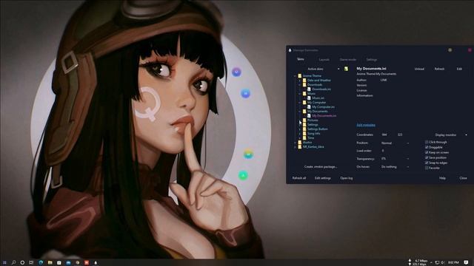Image resolution: width=474 pixels, height=266 pixels.
Task: Click the Edit settings button
Action: tap(323, 178)
